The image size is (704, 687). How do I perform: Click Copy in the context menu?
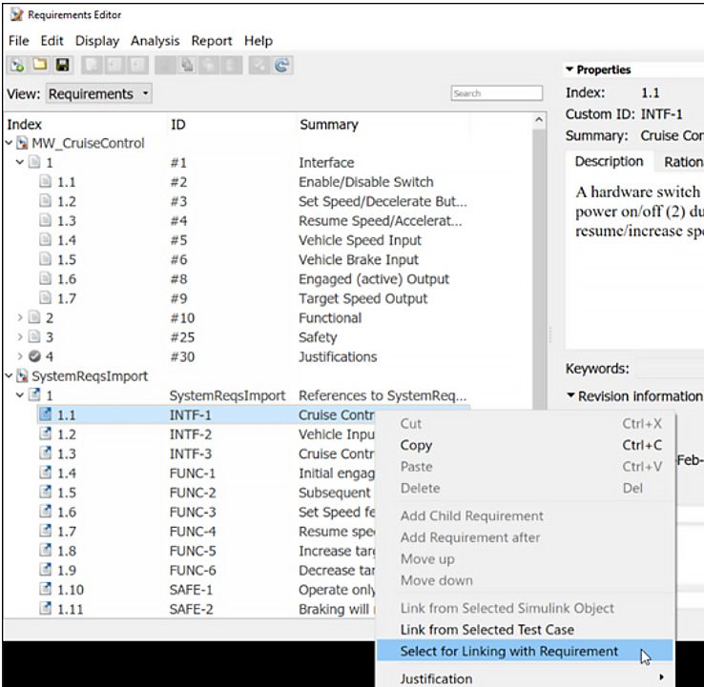click(x=416, y=445)
